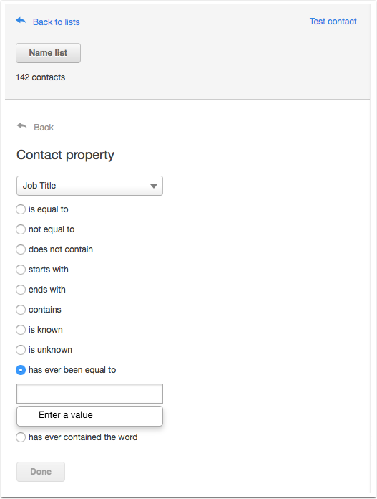Click the 'Enter a value' suggestion item
Viewport: 377px width, 499px height.
89,416
